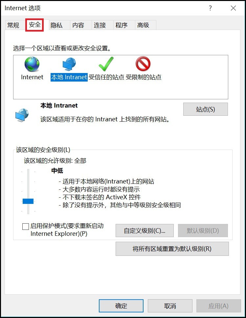Select the red prohibited 受限制的站点 icon
Viewport: 246px width, 318px height.
click(x=143, y=64)
